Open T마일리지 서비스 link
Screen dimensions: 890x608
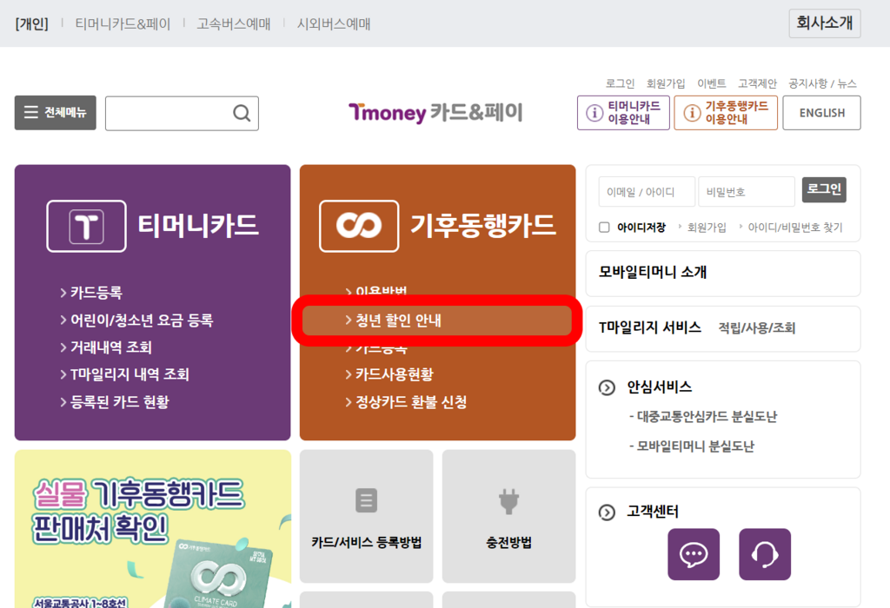tap(650, 327)
